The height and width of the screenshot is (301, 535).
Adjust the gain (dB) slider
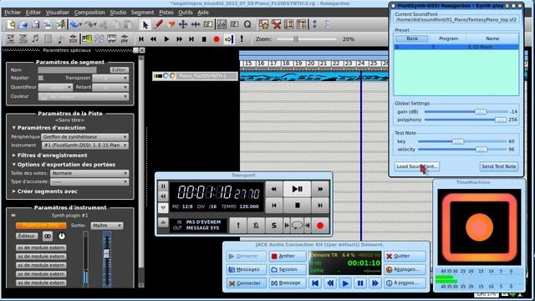pos(481,111)
